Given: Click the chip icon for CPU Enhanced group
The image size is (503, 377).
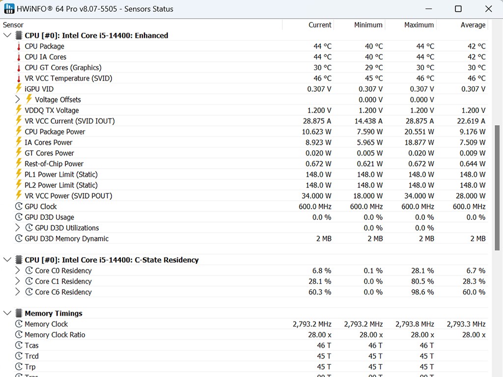Looking at the screenshot, I should click(x=19, y=35).
